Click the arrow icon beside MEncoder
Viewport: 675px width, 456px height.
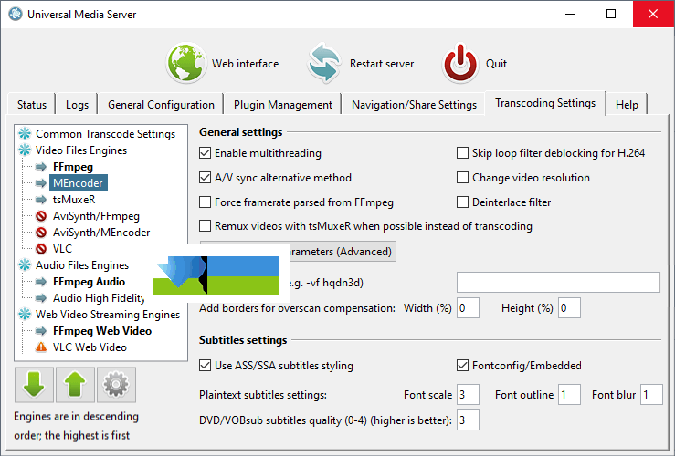[41, 183]
